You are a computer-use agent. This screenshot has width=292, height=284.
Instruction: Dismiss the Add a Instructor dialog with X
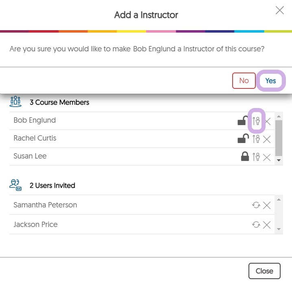pos(280,11)
